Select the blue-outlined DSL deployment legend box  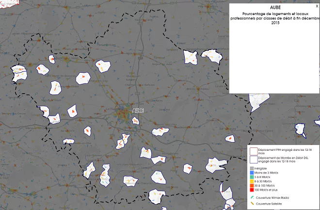254,160
